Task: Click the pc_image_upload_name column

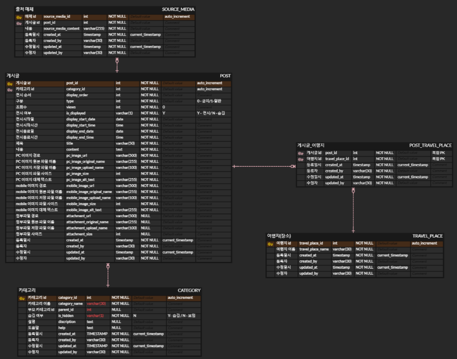Action: [85, 168]
